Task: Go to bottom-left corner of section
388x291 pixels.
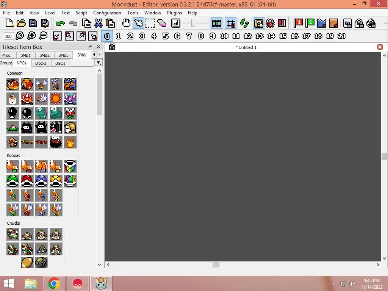Action: 57,36
